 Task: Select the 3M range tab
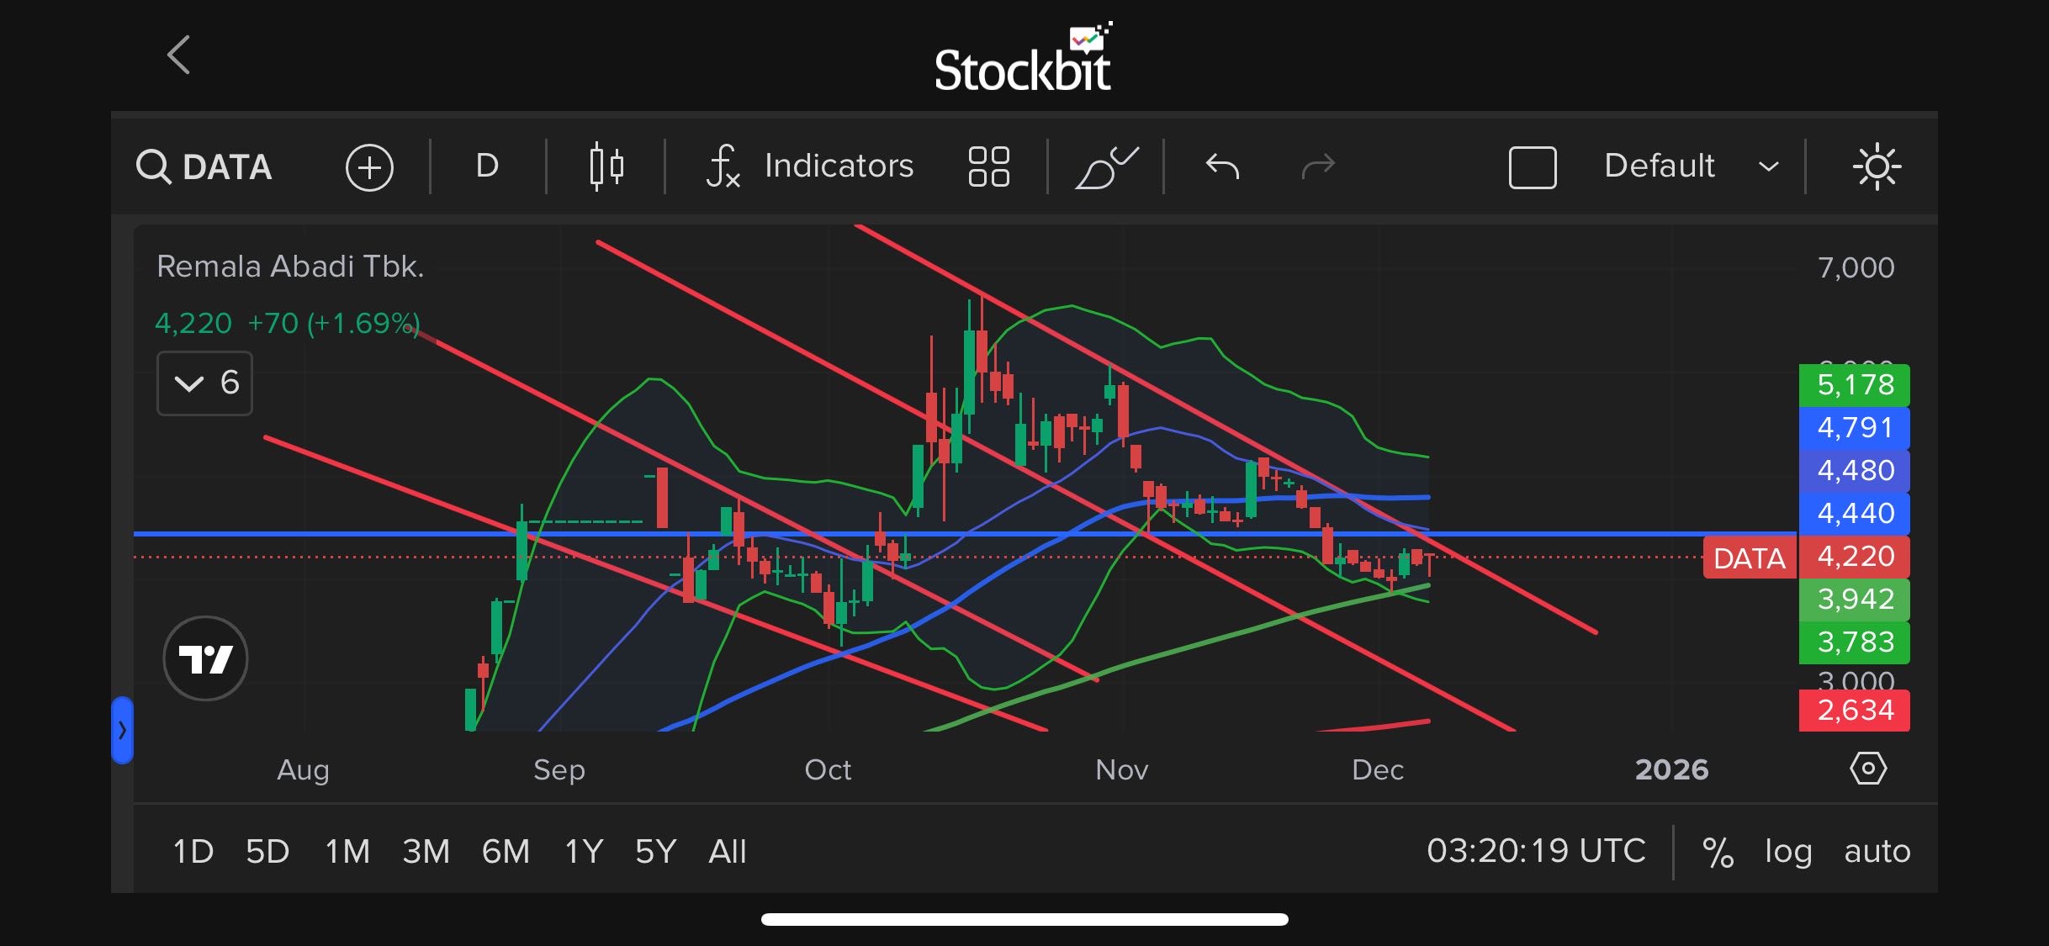[x=426, y=852]
